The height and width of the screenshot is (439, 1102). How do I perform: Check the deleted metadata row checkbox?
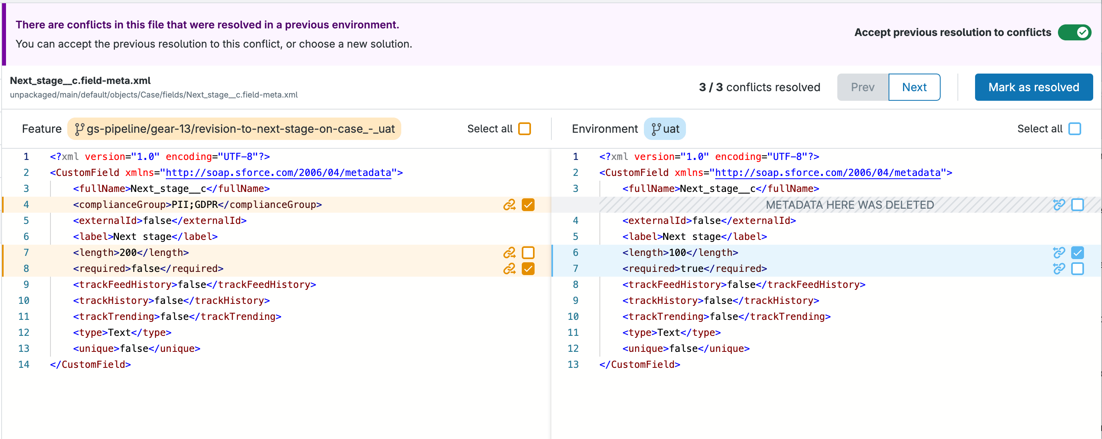pyautogui.click(x=1077, y=205)
